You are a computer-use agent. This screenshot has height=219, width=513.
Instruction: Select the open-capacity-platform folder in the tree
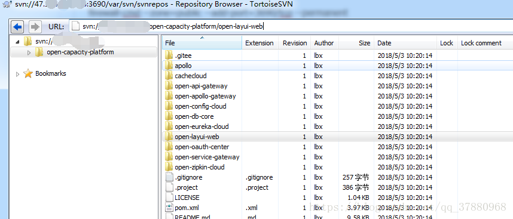coord(80,52)
